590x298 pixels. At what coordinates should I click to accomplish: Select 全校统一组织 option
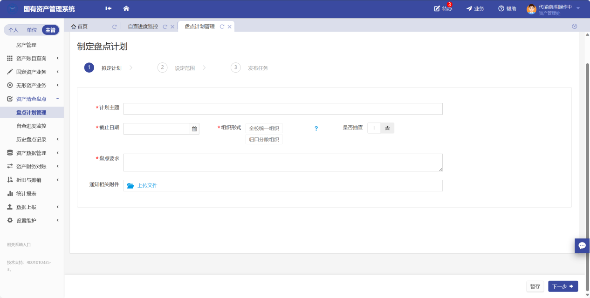pyautogui.click(x=264, y=129)
